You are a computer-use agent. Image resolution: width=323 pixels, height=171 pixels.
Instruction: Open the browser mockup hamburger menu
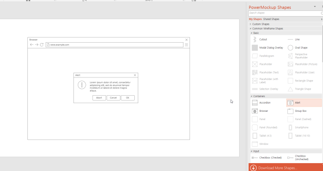click(x=186, y=45)
